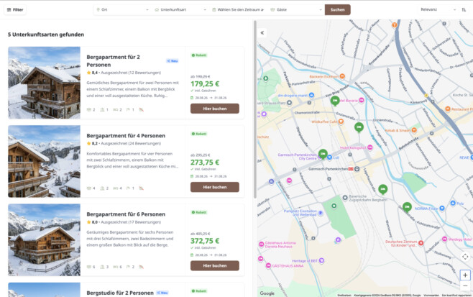Click the GÄSTEHAUS ANNA map pin
Image resolution: width=473 pixels, height=297 pixels.
click(268, 265)
